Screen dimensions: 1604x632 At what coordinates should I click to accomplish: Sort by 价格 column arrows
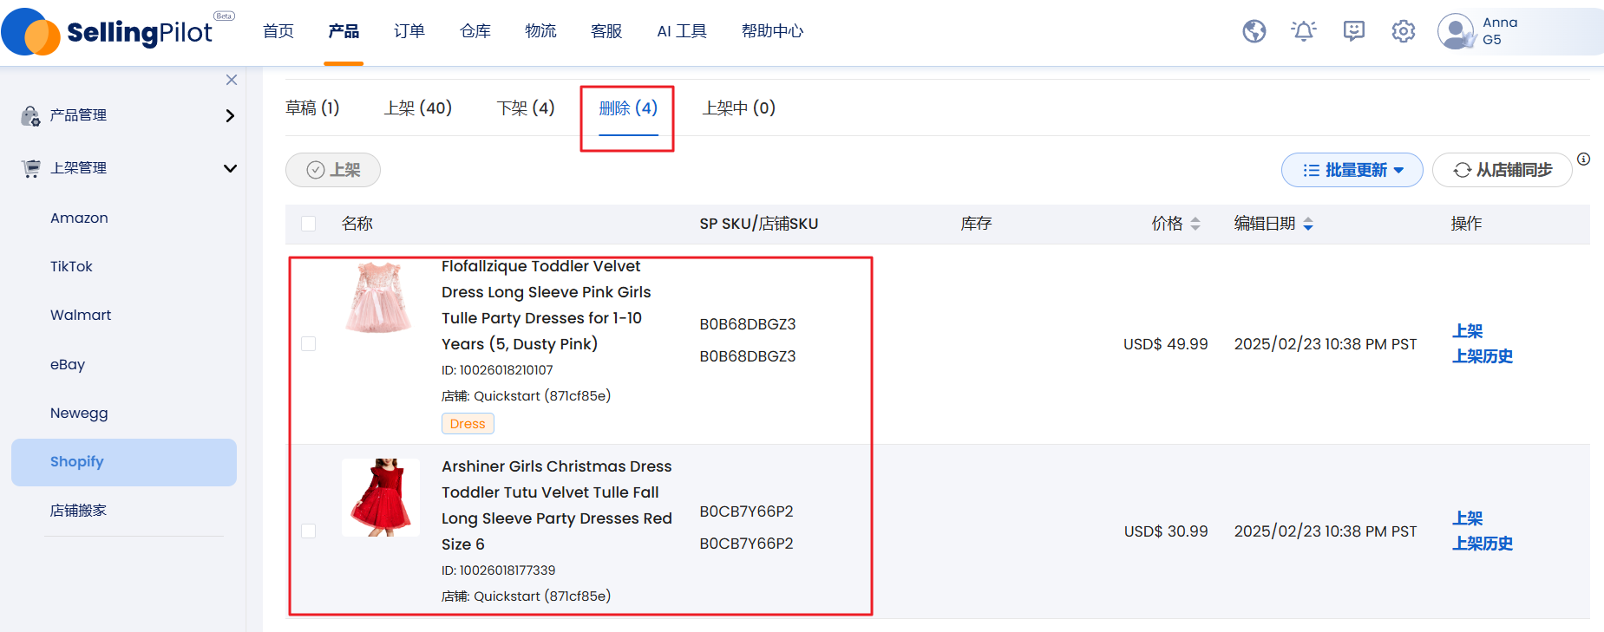coord(1195,224)
